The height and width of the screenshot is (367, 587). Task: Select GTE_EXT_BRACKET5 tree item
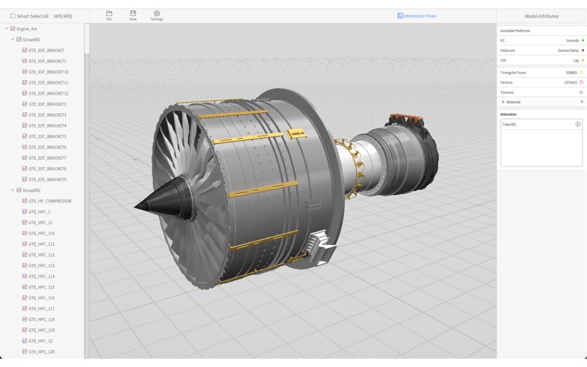[x=47, y=137]
